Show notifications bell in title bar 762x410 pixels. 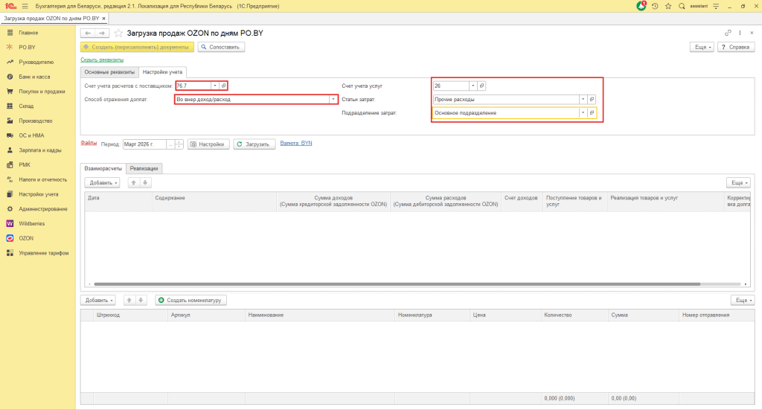click(x=641, y=6)
